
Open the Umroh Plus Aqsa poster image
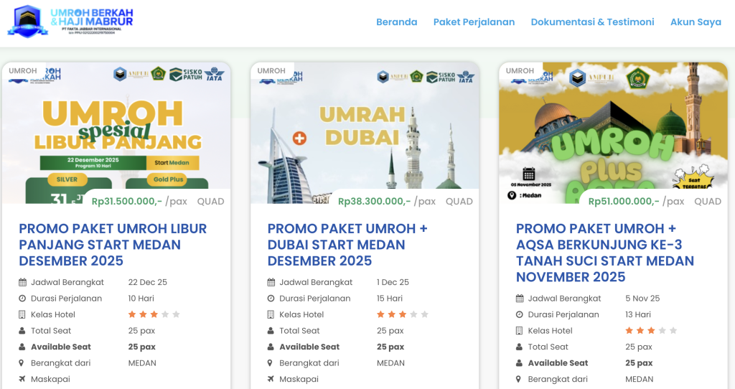click(613, 133)
